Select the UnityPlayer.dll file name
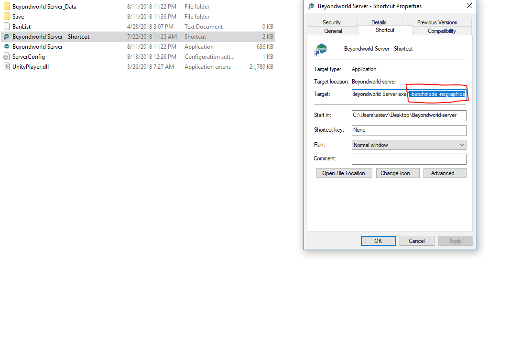This screenshot has height=357, width=532. (x=31, y=67)
